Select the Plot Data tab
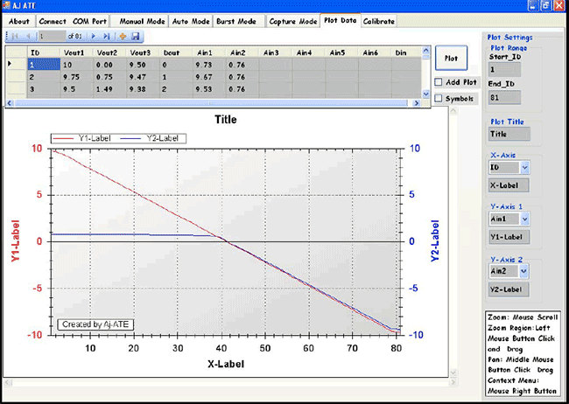569x404 pixels. (x=341, y=20)
